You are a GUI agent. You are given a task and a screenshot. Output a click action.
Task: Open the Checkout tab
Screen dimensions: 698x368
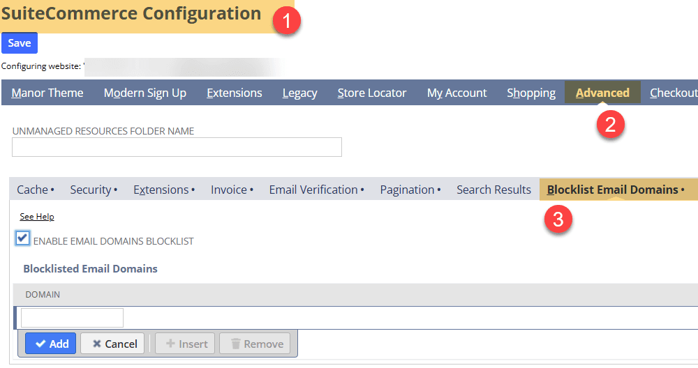pyautogui.click(x=674, y=93)
